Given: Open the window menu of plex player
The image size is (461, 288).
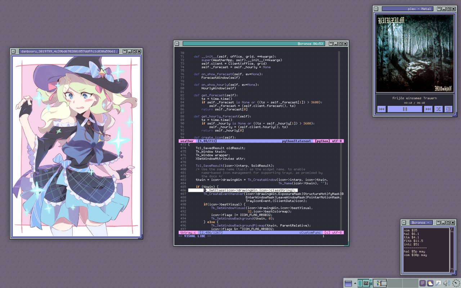Looking at the screenshot, I should pyautogui.click(x=376, y=9).
